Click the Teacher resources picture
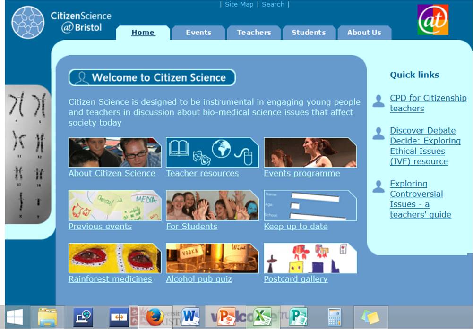Screen dimensions: 473x329 [212, 152]
